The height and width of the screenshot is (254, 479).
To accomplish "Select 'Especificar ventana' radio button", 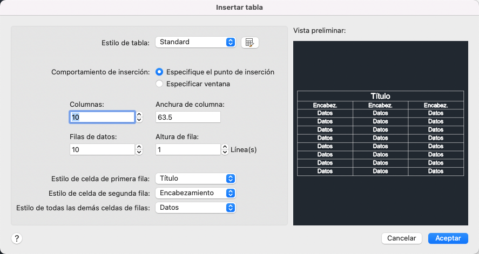I will click(159, 84).
